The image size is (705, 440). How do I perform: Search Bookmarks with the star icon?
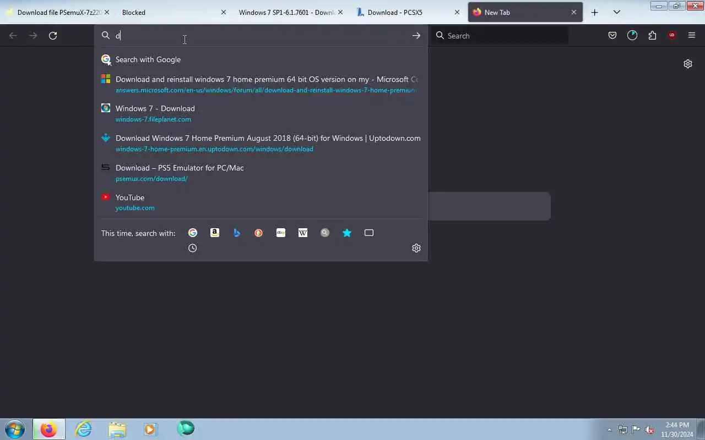[x=347, y=233]
